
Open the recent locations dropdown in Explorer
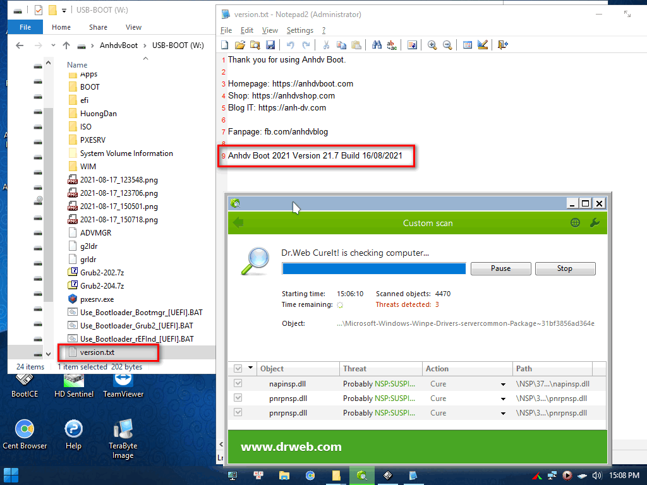click(x=53, y=45)
